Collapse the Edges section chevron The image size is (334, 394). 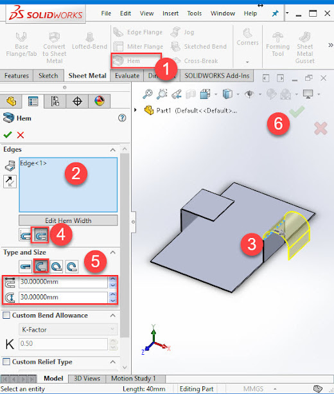(x=113, y=150)
